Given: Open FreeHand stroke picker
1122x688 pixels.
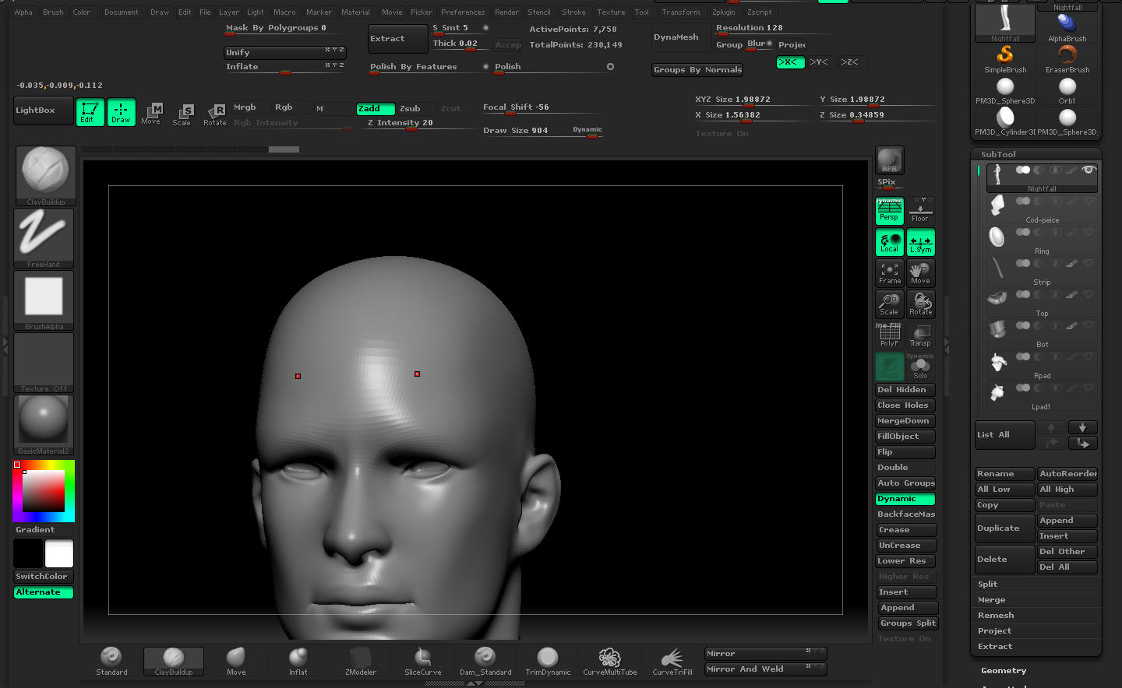Looking at the screenshot, I should pos(44,238).
